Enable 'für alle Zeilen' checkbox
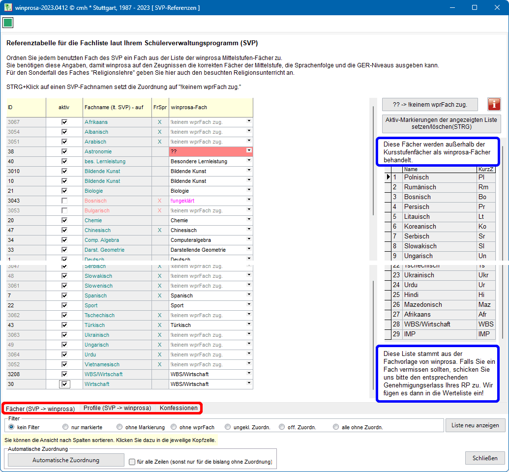This screenshot has width=509, height=472. click(132, 462)
